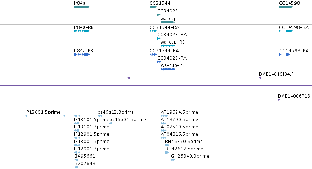The width and height of the screenshot is (312, 169).
Task: Select the CG14598-PA protein label
Action: [294, 50]
